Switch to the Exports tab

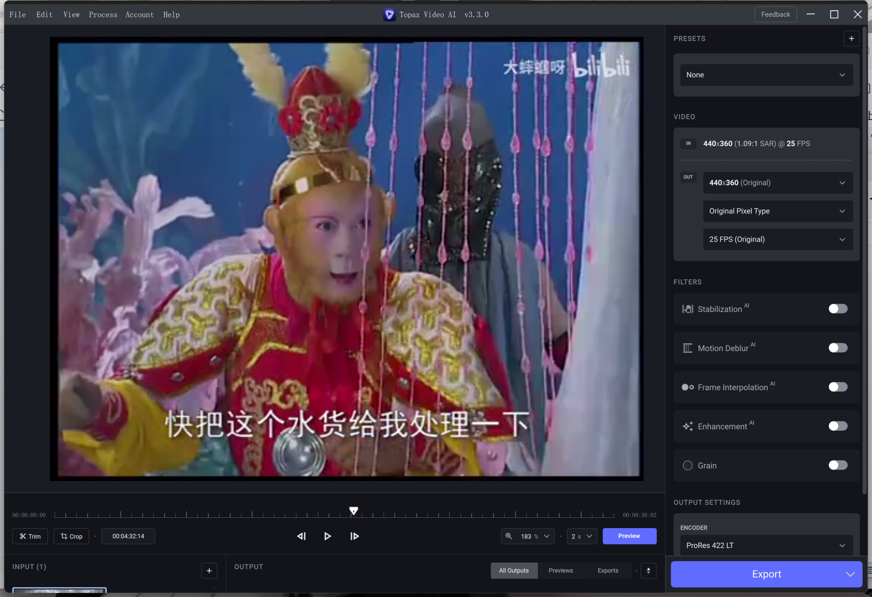pyautogui.click(x=608, y=570)
